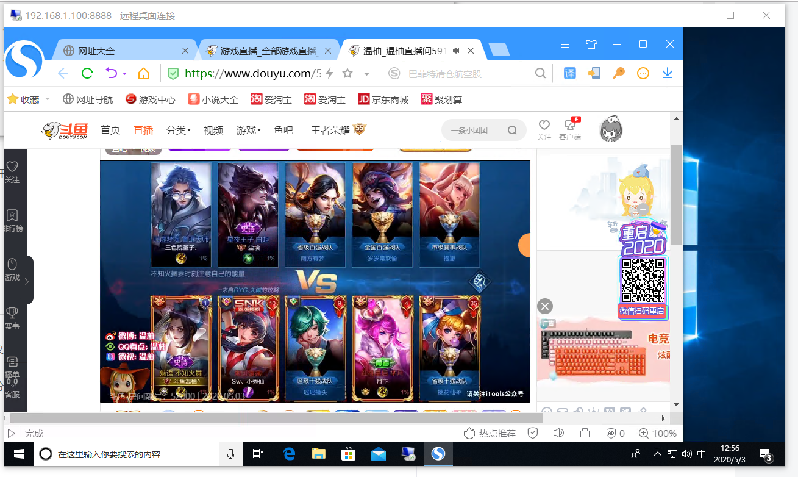The height and width of the screenshot is (477, 798).
Task: Click the search magnifier next to 一条小团团
Action: click(512, 130)
